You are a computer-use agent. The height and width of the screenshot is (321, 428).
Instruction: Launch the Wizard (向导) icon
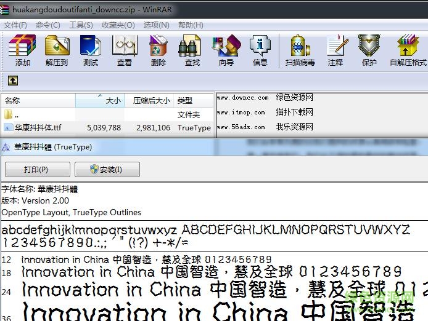point(226,46)
